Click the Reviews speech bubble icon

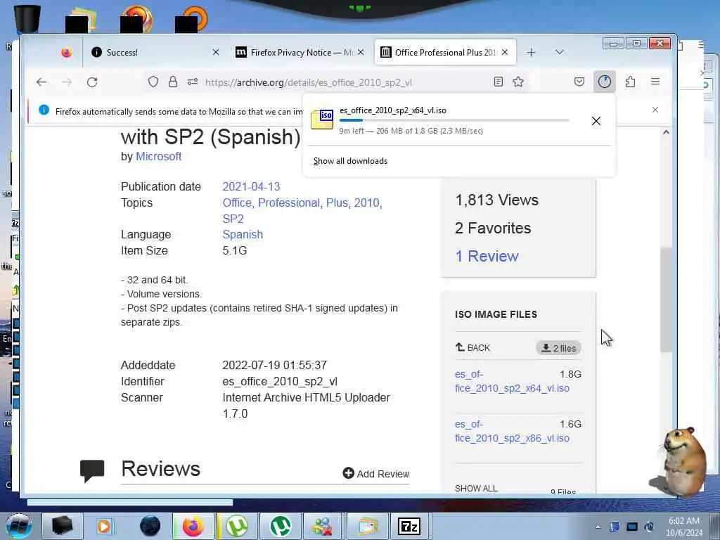click(x=92, y=470)
